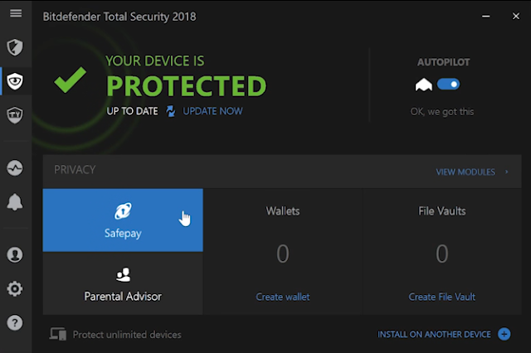The width and height of the screenshot is (531, 353).
Task: Click the Autopilot mode icon
Action: [424, 85]
